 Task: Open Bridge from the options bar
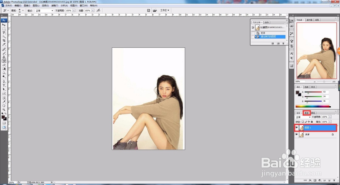pyautogui.click(x=155, y=11)
